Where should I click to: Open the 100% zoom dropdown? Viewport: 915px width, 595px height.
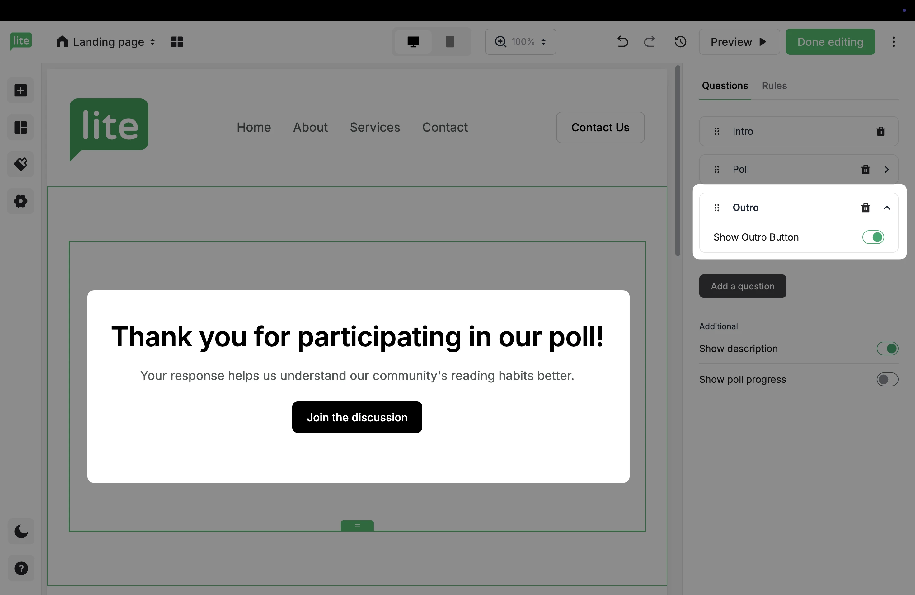coord(521,41)
